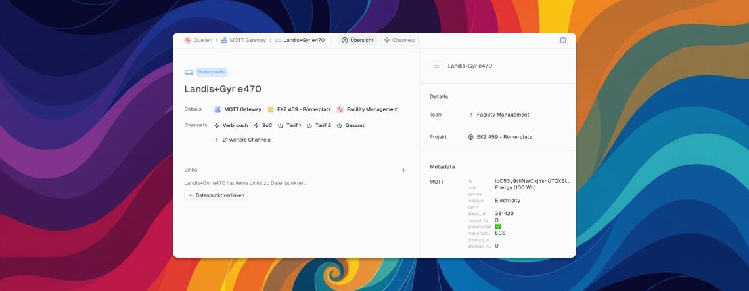Switch to the Channels tab
Image resolution: width=749 pixels, height=291 pixels.
(x=399, y=41)
